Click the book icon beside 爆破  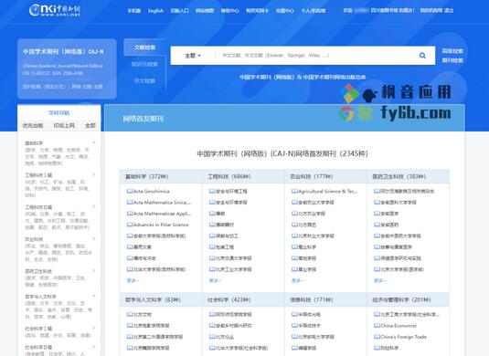click(x=212, y=214)
